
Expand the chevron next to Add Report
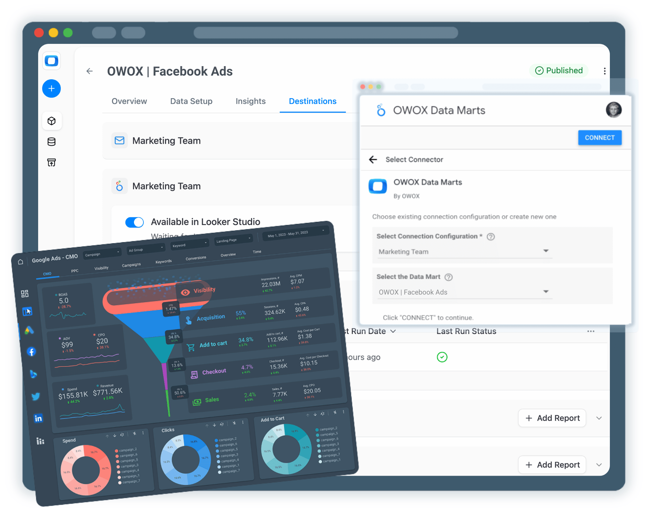pos(599,418)
